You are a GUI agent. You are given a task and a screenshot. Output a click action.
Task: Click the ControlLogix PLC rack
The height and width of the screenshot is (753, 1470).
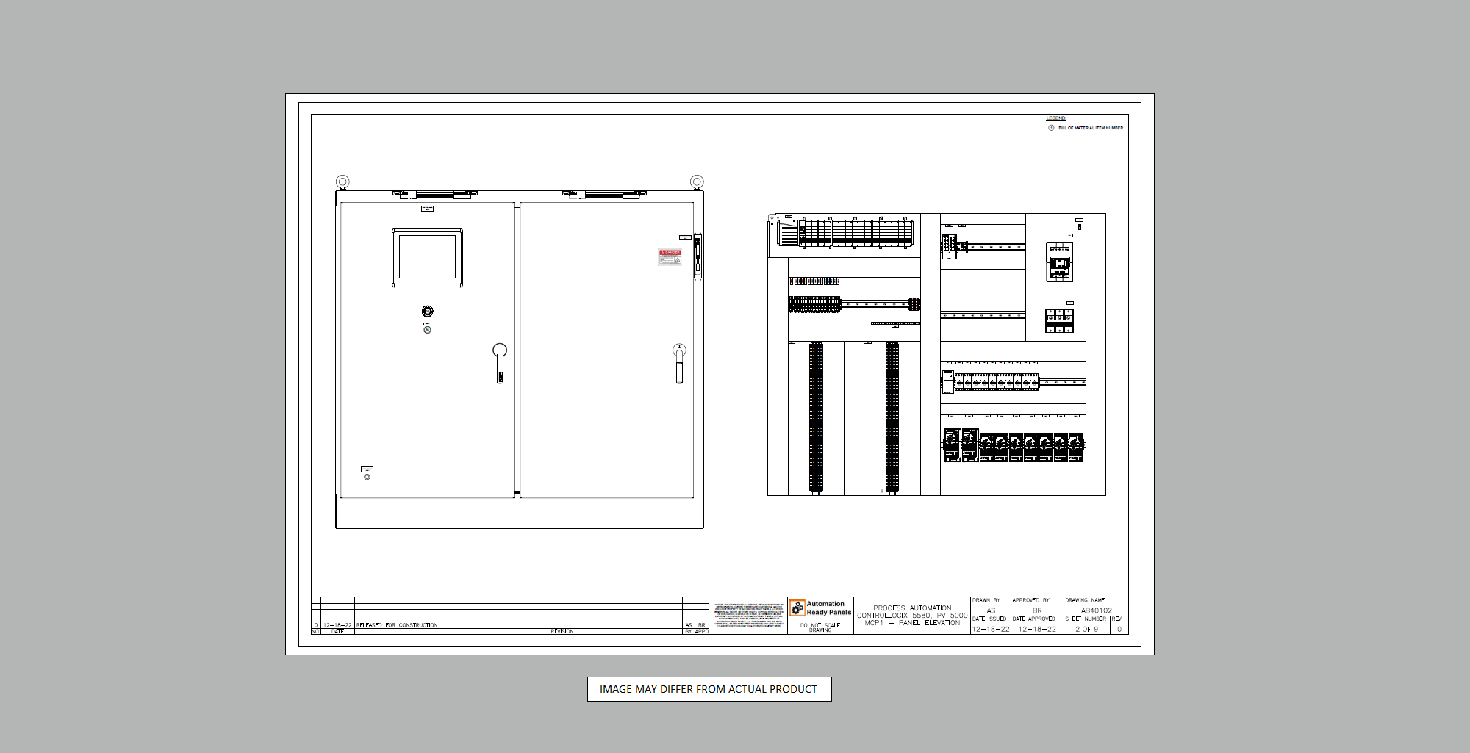click(845, 233)
